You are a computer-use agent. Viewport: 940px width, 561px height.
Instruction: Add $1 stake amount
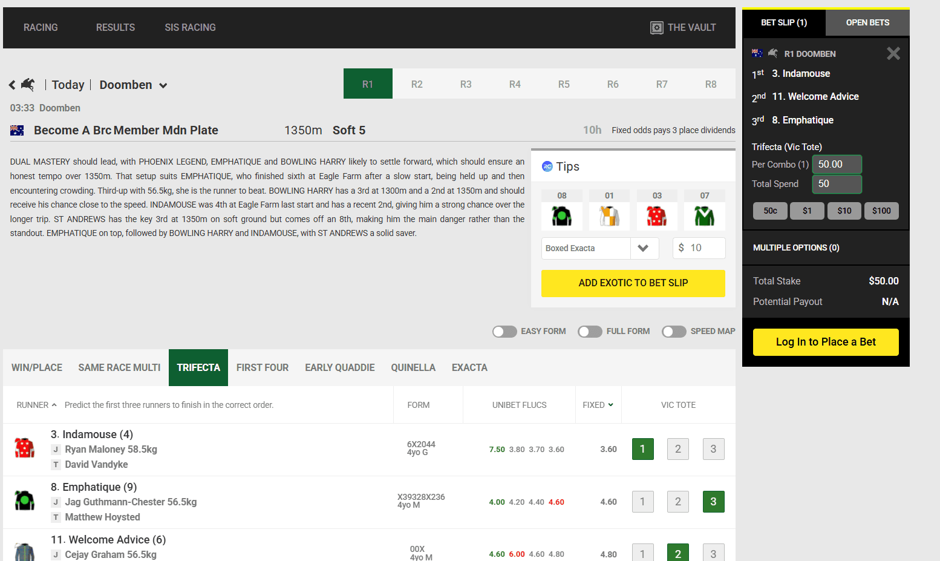(807, 211)
